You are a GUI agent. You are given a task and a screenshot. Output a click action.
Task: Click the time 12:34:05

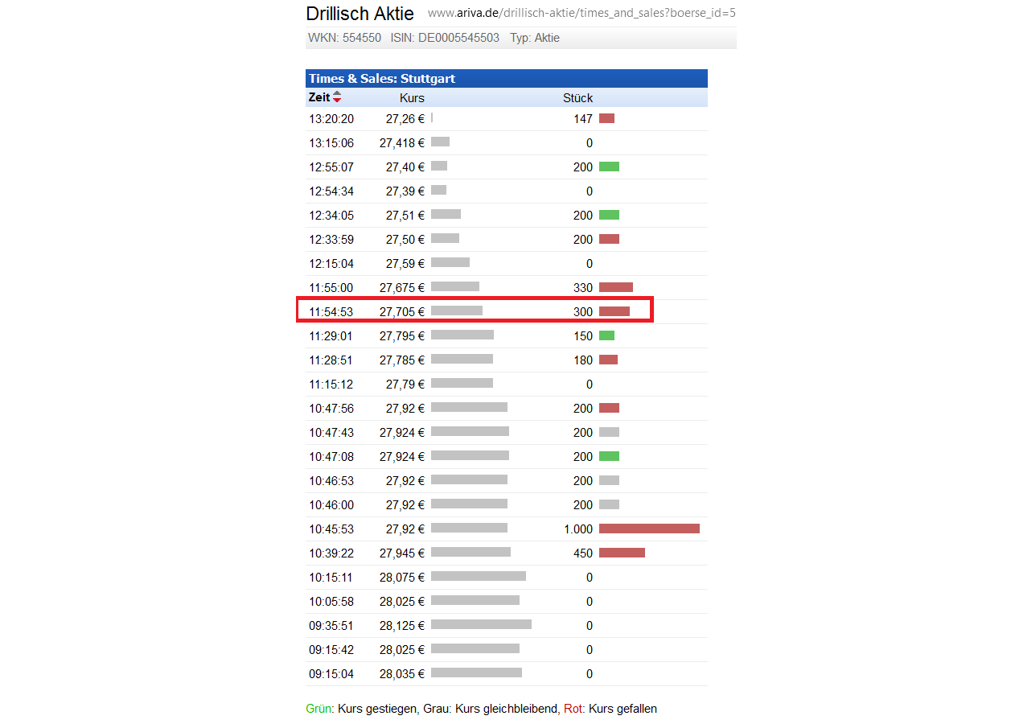pos(331,216)
